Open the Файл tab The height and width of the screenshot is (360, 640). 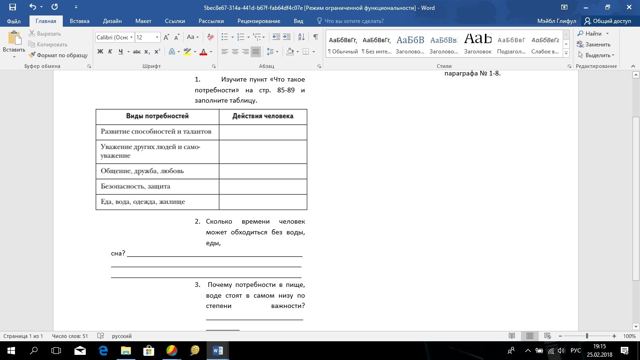click(x=14, y=21)
